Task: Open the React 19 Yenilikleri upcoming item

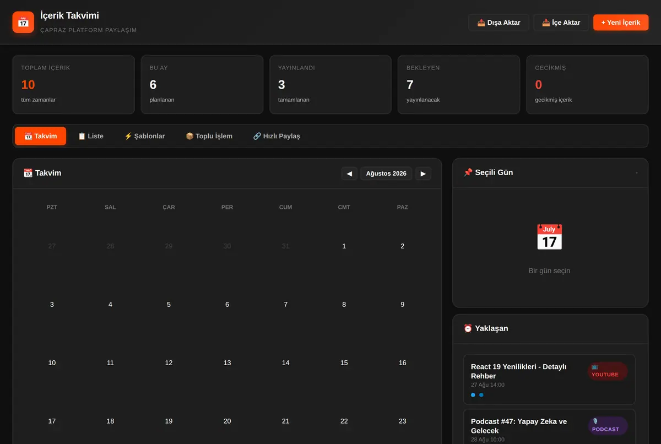Action: (x=549, y=380)
